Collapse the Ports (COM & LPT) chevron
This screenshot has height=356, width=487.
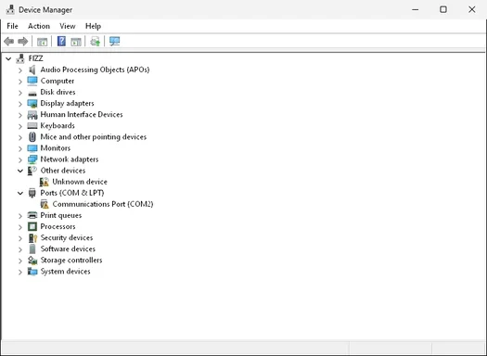20,194
